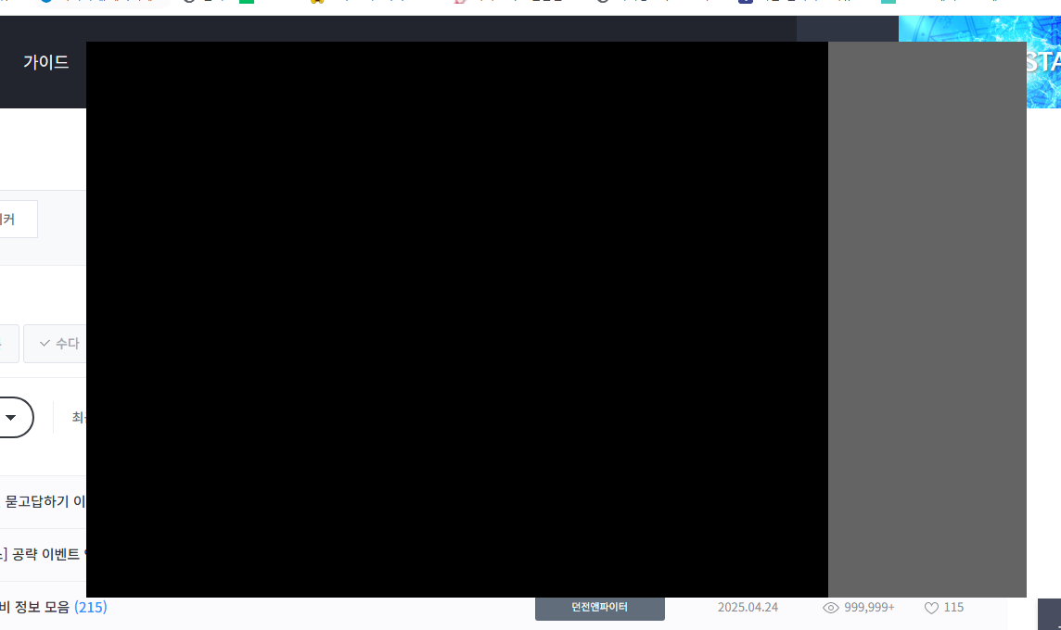Open the 공략 이벤트 post
Image resolution: width=1061 pixels, height=630 pixels.
45,555
